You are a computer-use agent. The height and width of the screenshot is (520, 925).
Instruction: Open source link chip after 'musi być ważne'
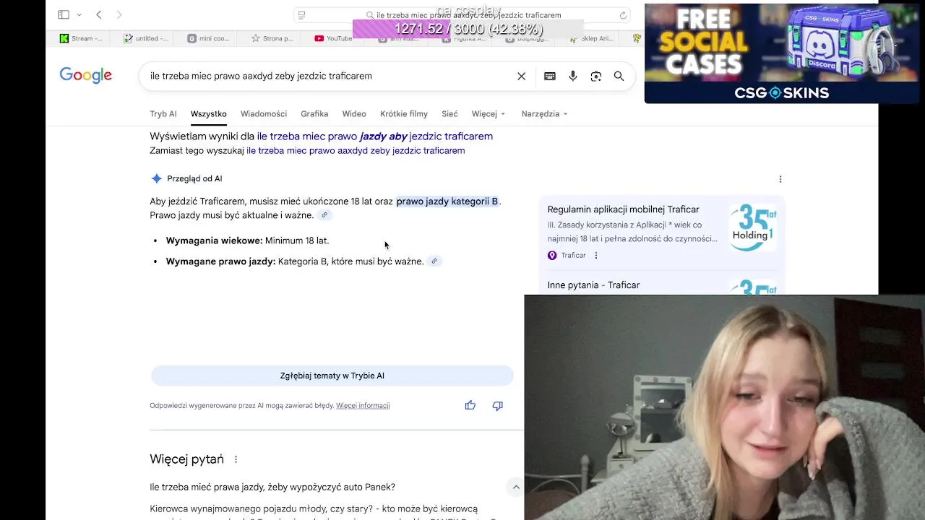pos(434,261)
